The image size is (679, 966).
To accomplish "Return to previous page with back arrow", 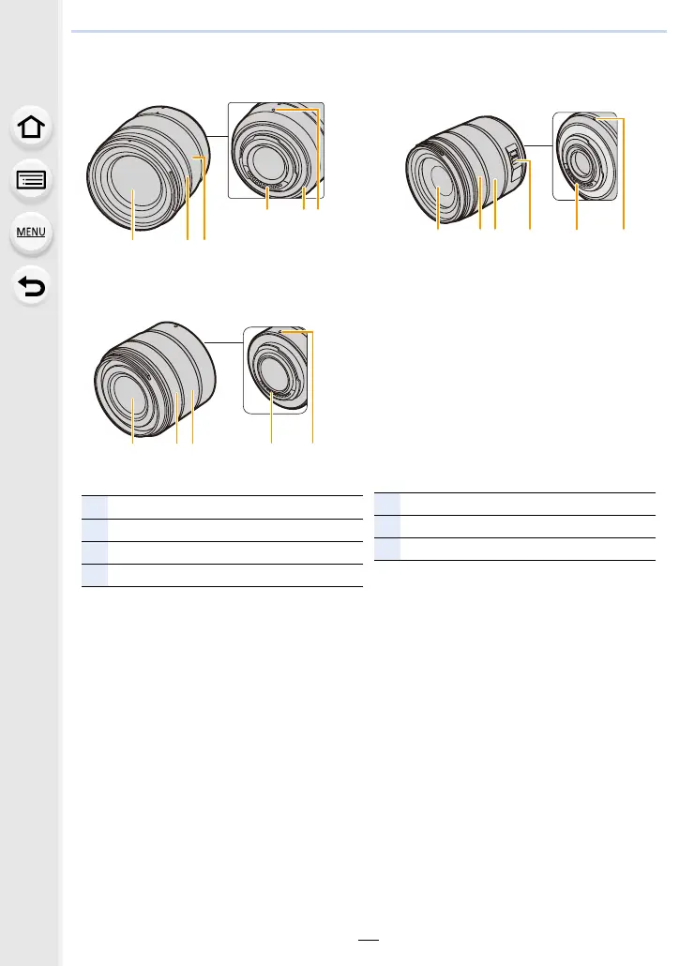I will coord(31,286).
